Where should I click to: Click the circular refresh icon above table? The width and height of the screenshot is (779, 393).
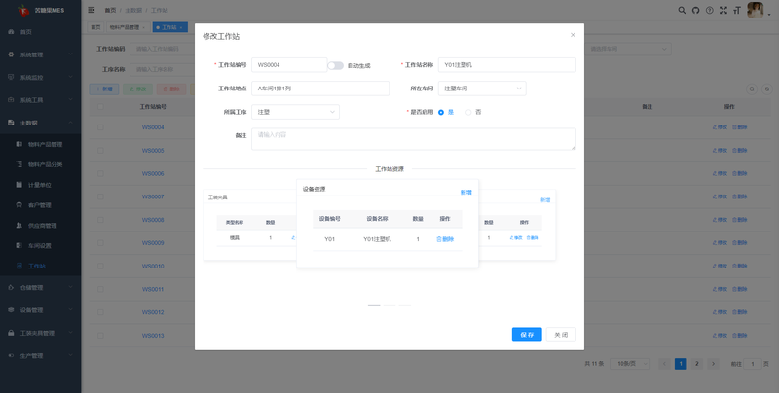[x=767, y=89]
